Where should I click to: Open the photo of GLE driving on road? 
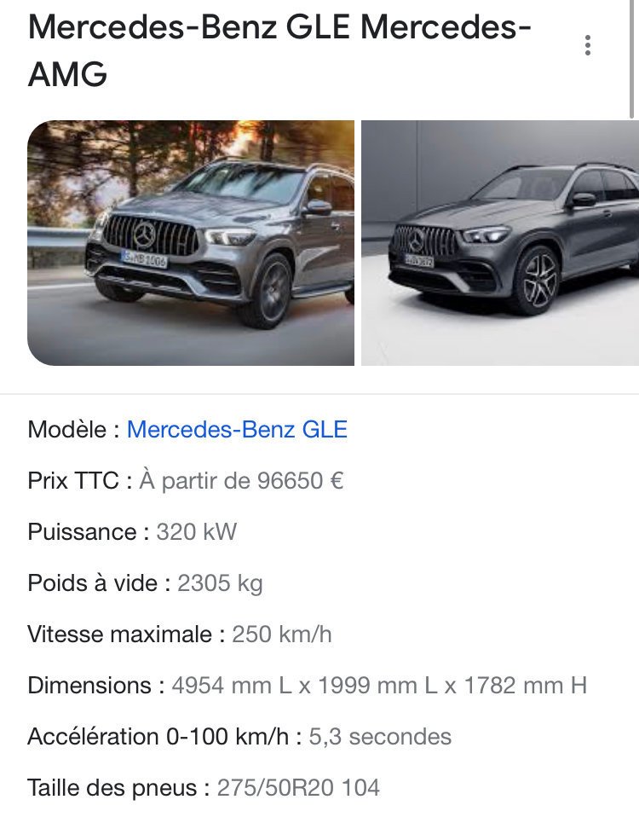pyautogui.click(x=191, y=243)
